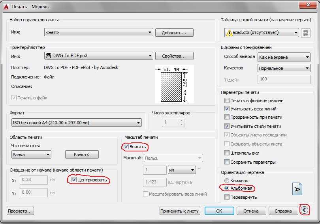Screen dimensions: 320x224
Task: Click the Т/дюйм DPI field 100
Action: click(x=284, y=79)
